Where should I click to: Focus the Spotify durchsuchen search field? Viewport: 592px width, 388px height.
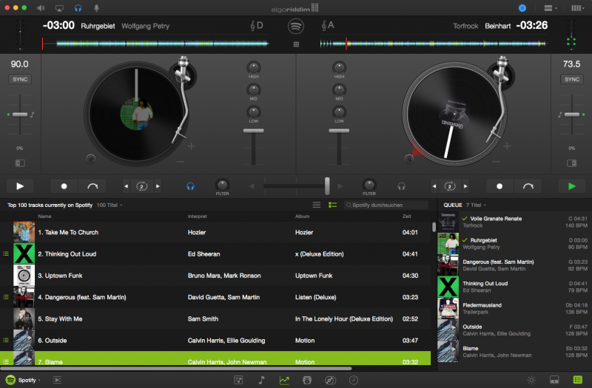[x=386, y=205]
